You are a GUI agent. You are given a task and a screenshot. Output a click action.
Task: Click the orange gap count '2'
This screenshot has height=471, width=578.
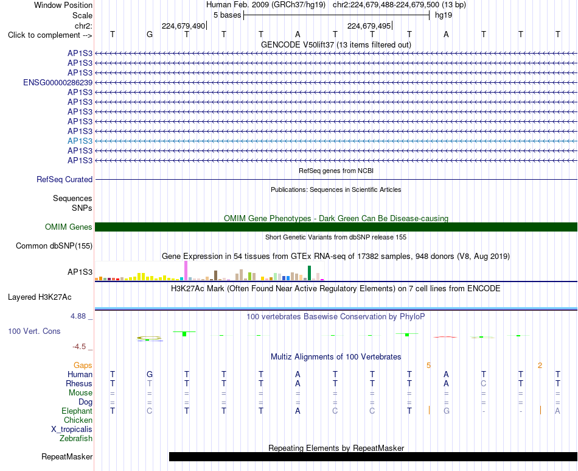(x=540, y=366)
